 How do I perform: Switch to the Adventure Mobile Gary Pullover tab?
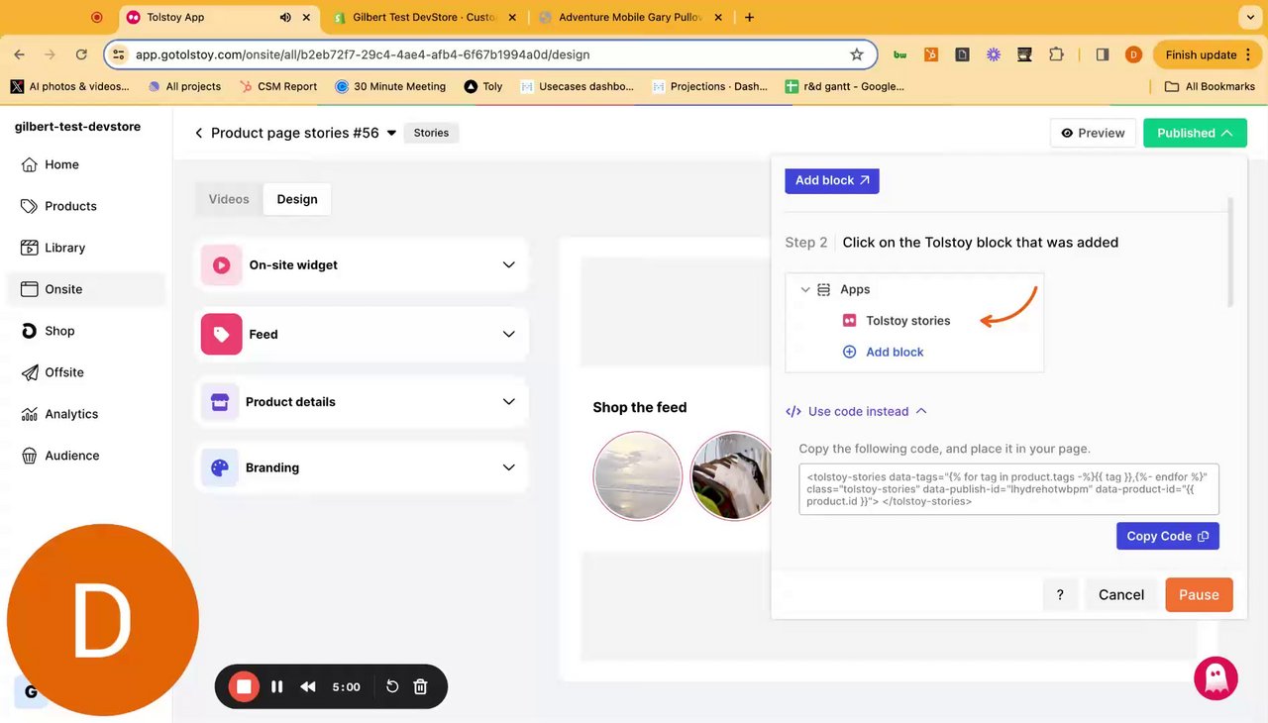tap(629, 17)
